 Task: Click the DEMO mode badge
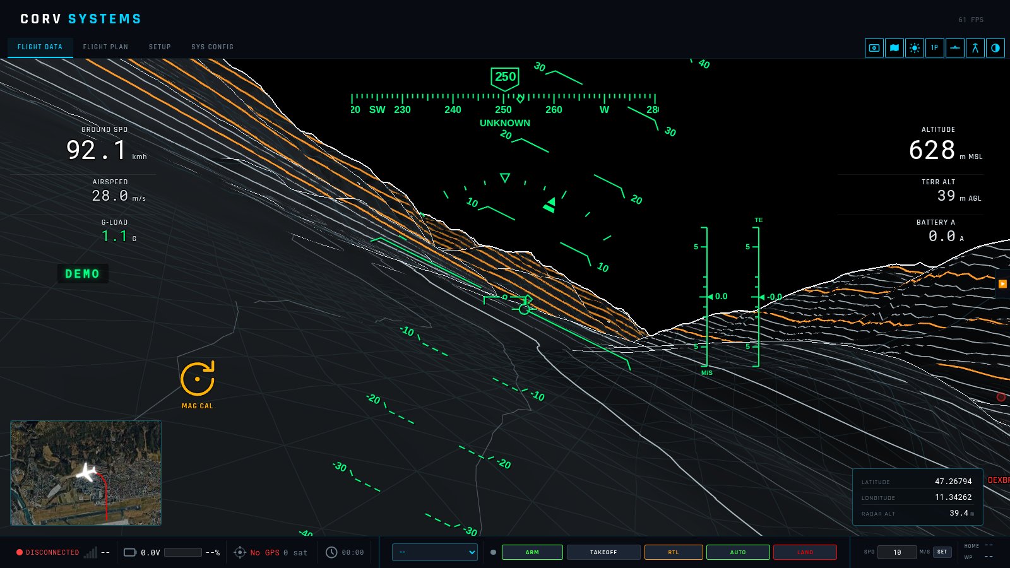tap(83, 274)
